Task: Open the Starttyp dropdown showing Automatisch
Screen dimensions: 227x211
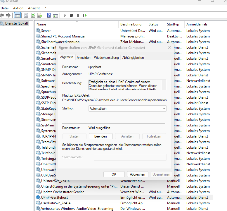Action: 127,109
